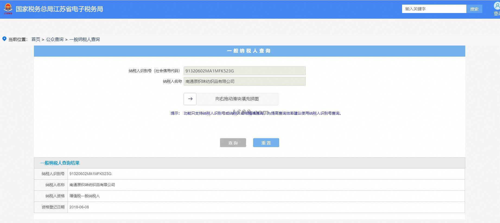Select result value 91320602MA1MFK523G in the table
The height and width of the screenshot is (223, 500).
pyautogui.click(x=90, y=174)
